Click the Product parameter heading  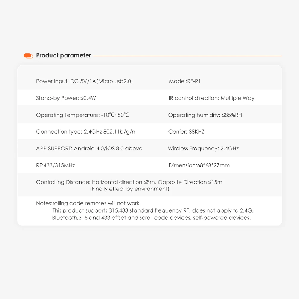[63, 56]
